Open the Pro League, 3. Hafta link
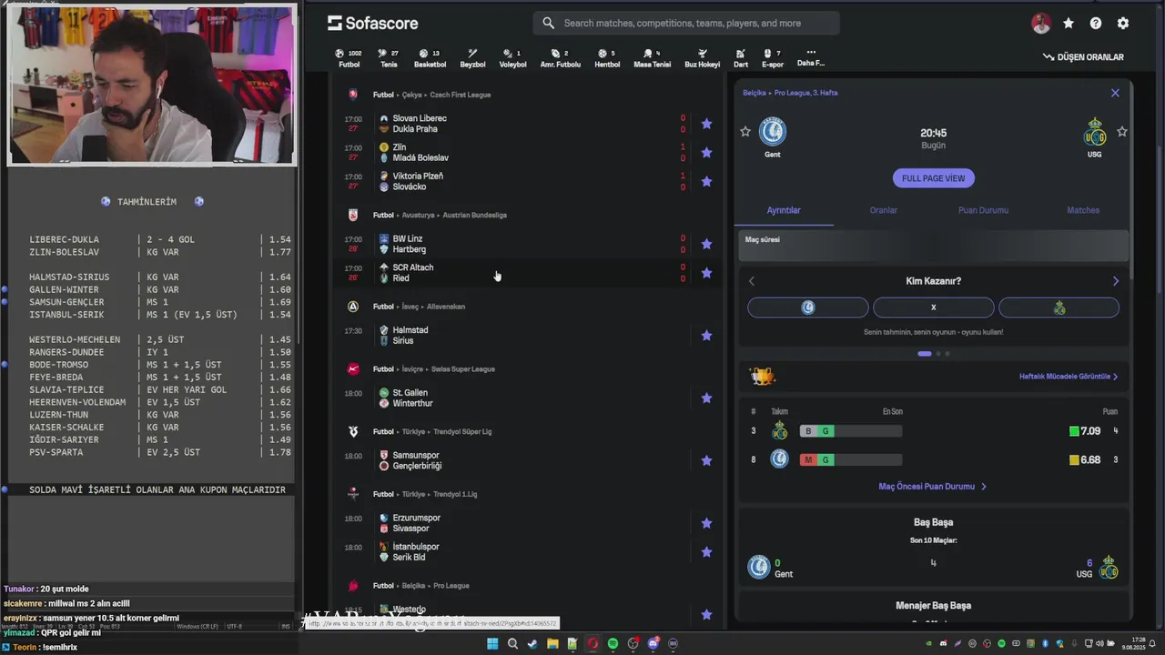This screenshot has height=655, width=1165. [805, 93]
